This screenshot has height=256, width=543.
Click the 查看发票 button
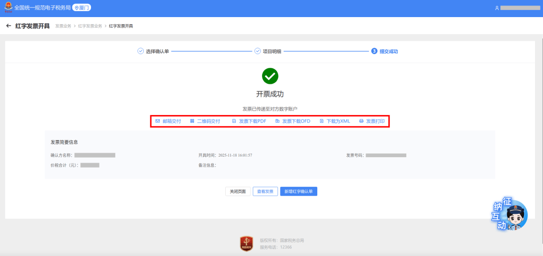265,191
